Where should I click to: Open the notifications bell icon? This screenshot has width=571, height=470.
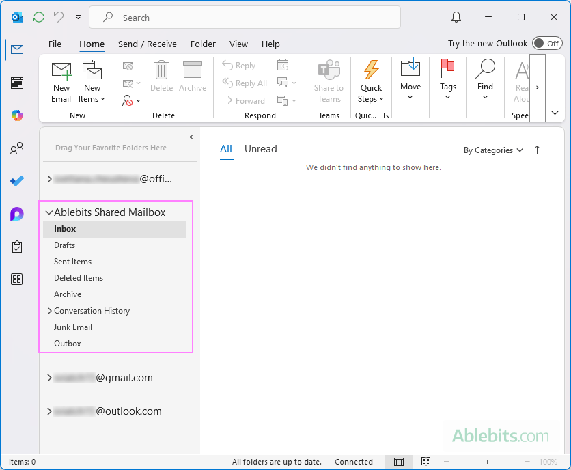coord(456,17)
